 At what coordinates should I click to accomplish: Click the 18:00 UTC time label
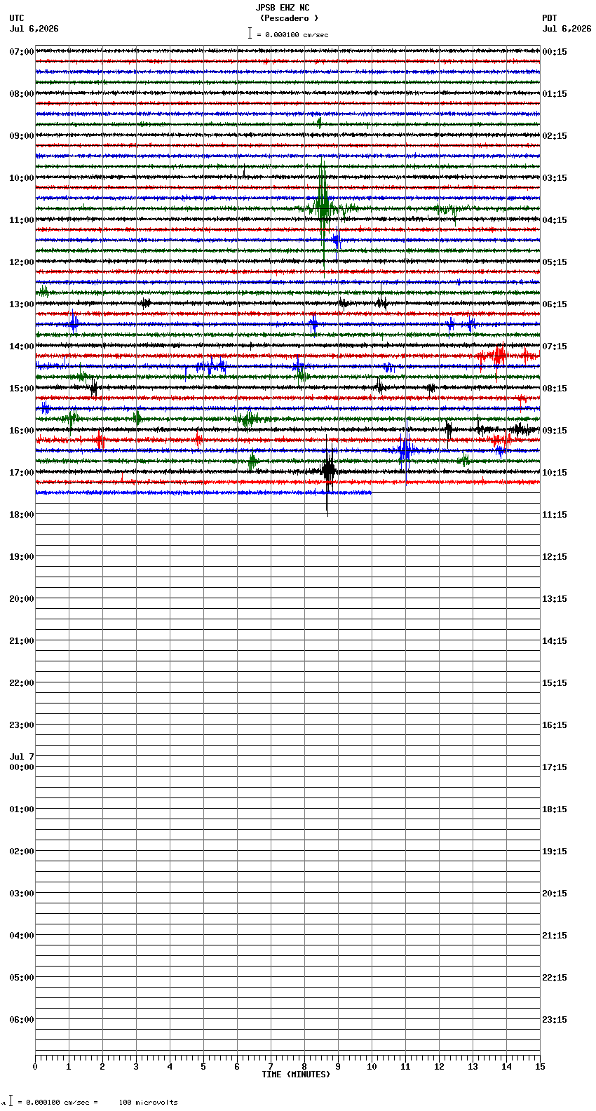(22, 515)
